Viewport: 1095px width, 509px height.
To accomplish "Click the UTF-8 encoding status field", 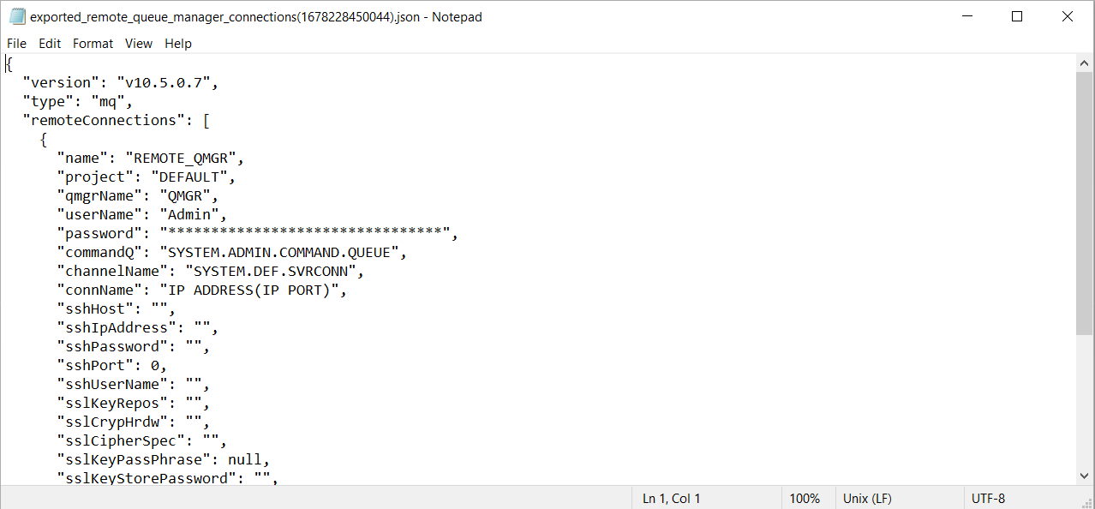I will pos(988,498).
